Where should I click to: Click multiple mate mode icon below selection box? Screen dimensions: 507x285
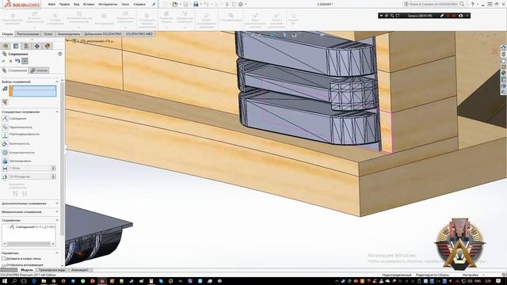[5, 102]
